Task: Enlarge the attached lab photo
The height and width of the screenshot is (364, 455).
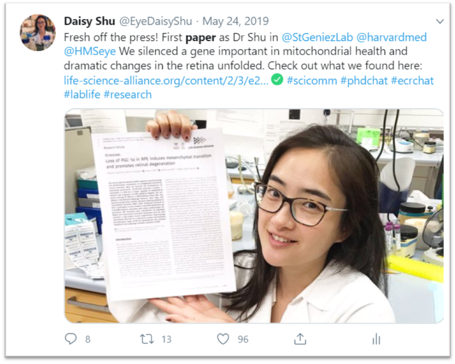Action: pos(254,216)
